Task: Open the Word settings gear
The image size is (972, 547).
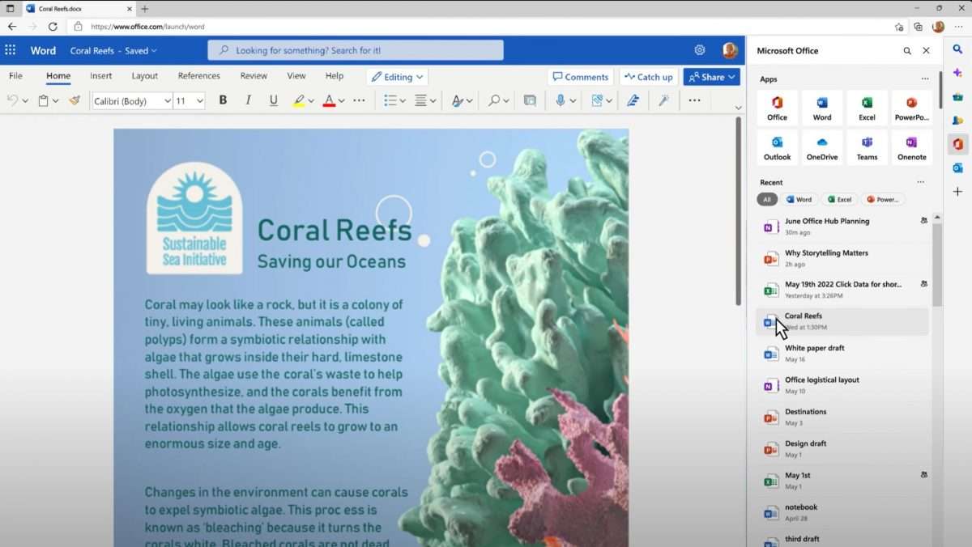Action: tap(700, 50)
